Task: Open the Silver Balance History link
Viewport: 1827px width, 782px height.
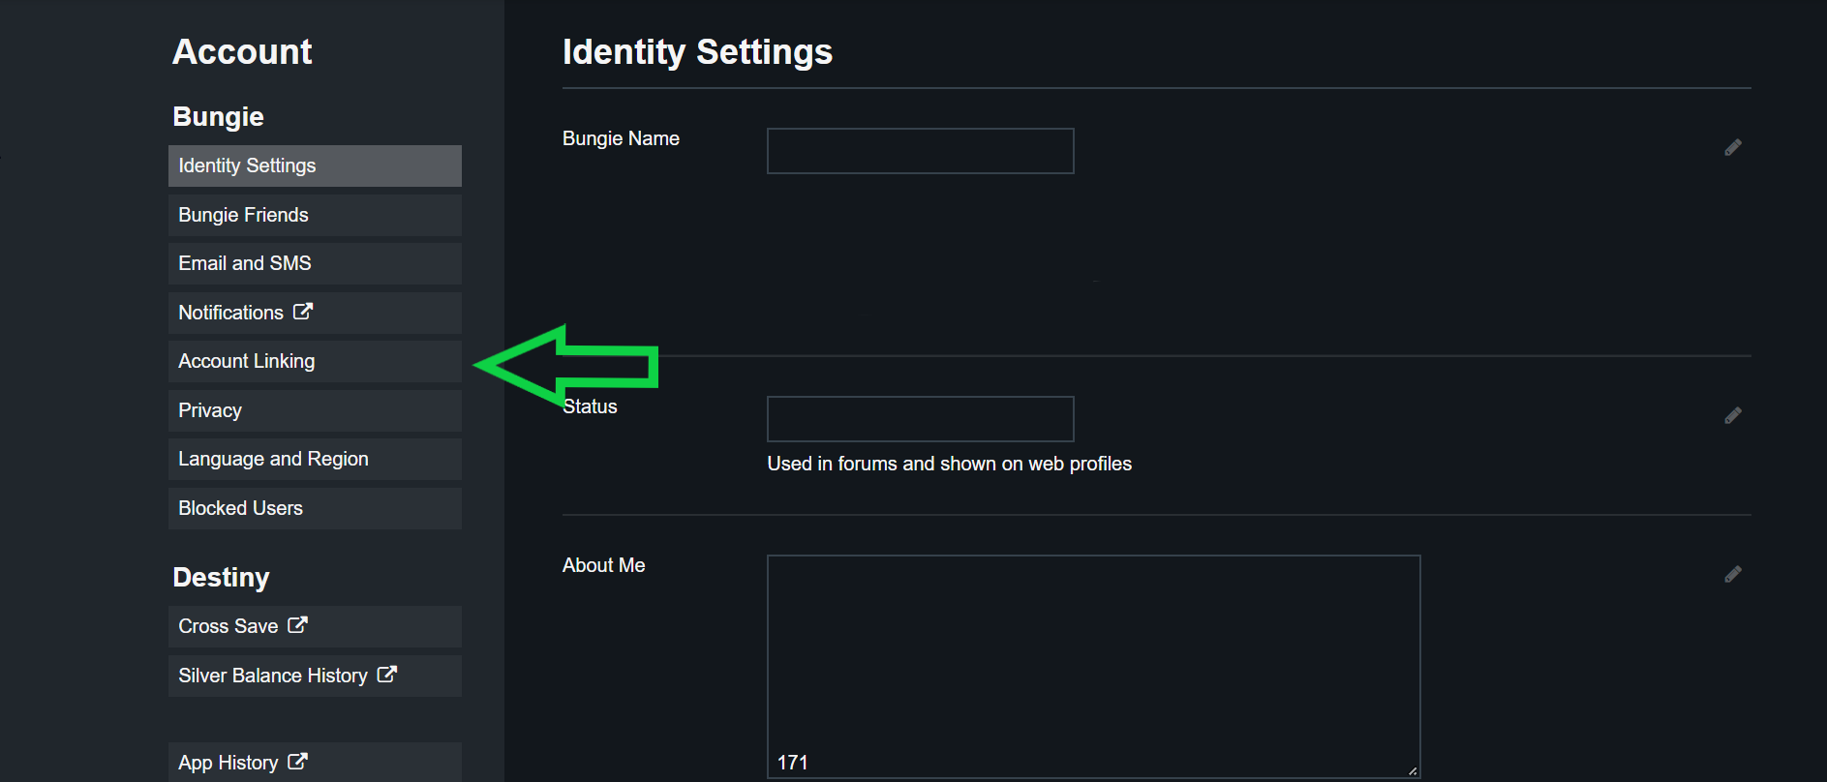Action: (272, 676)
